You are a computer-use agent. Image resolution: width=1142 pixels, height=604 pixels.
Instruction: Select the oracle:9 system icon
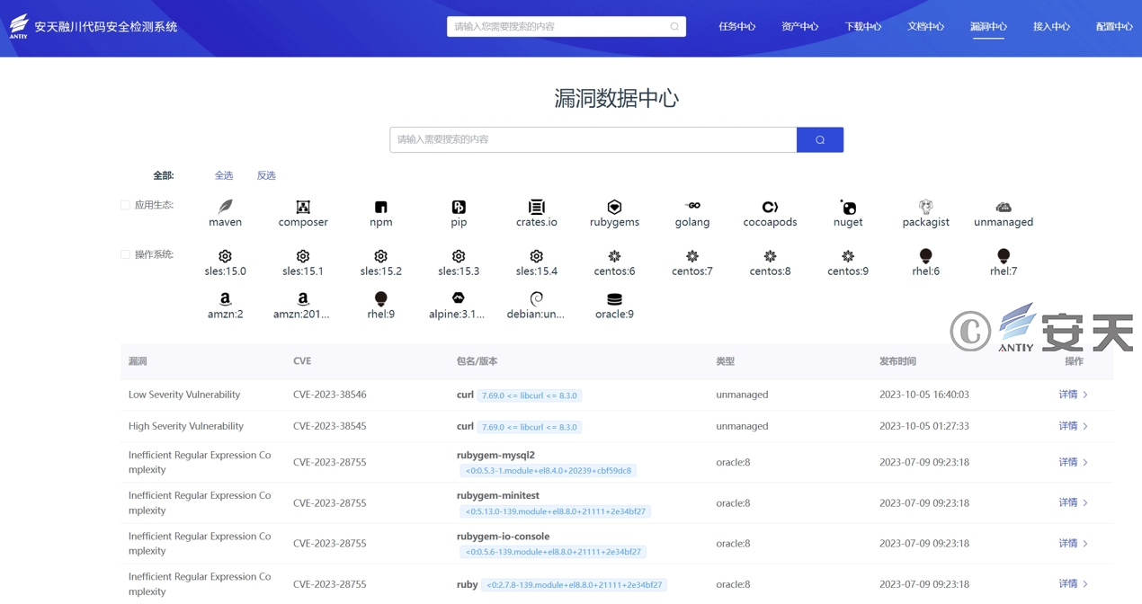(x=614, y=298)
